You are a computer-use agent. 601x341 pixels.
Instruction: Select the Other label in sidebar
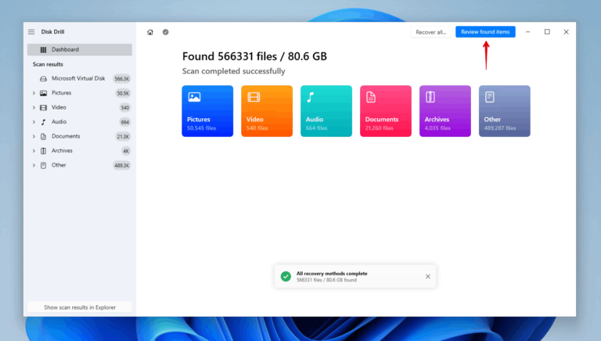click(x=59, y=165)
